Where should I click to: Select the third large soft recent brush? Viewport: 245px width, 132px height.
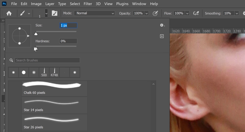click(x=34, y=72)
